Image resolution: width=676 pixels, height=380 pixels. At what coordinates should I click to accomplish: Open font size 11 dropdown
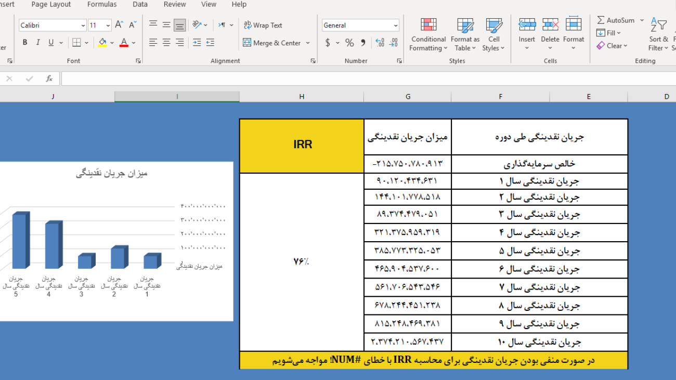click(x=108, y=25)
